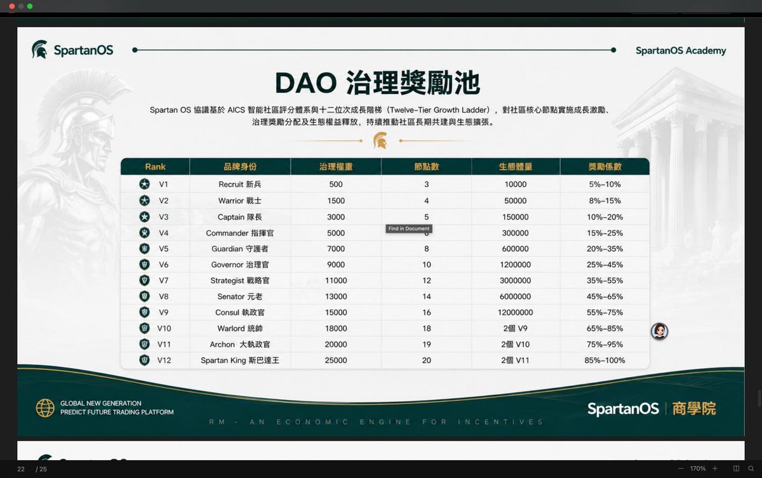
Task: Click the governance weight value 500
Action: click(336, 185)
